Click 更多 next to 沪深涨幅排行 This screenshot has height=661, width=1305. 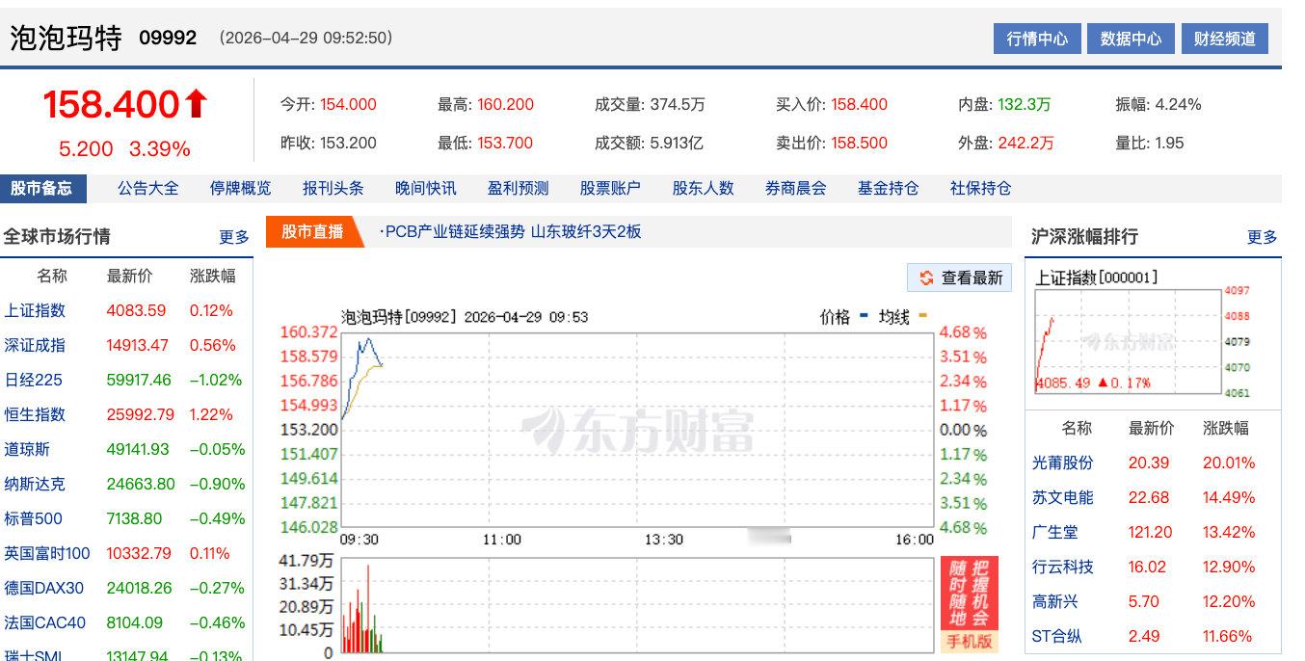tap(1263, 237)
